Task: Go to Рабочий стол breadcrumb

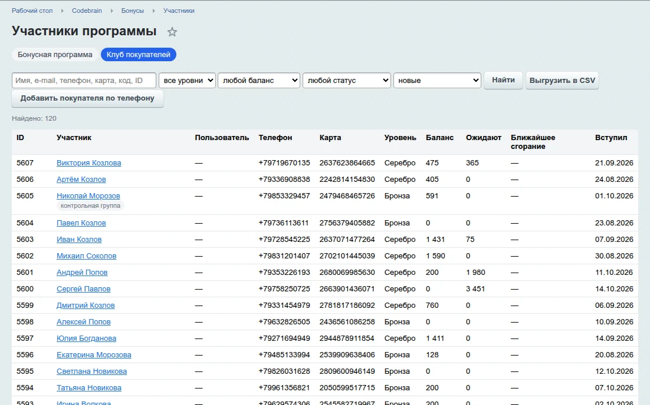Action: pos(32,11)
